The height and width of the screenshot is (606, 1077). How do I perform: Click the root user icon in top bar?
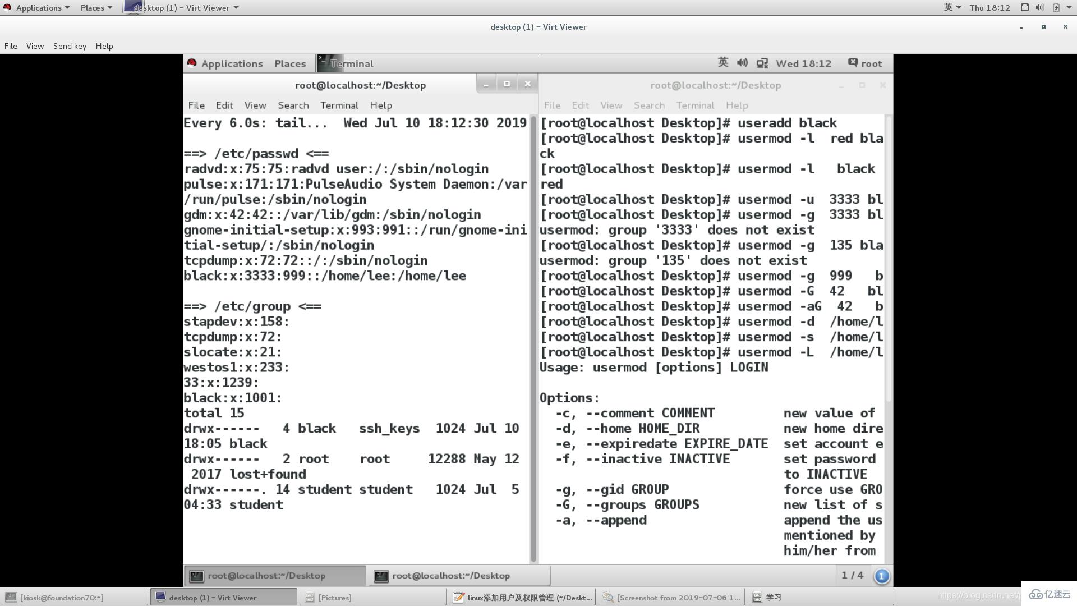point(852,63)
